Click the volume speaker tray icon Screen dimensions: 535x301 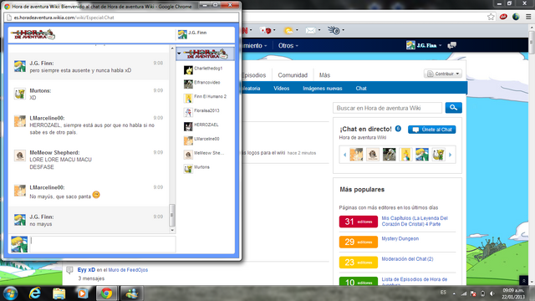coord(492,293)
